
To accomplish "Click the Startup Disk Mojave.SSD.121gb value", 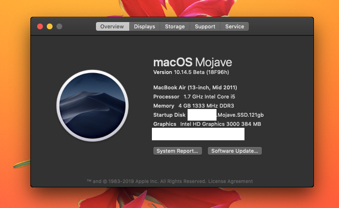I will pyautogui.click(x=241, y=115).
